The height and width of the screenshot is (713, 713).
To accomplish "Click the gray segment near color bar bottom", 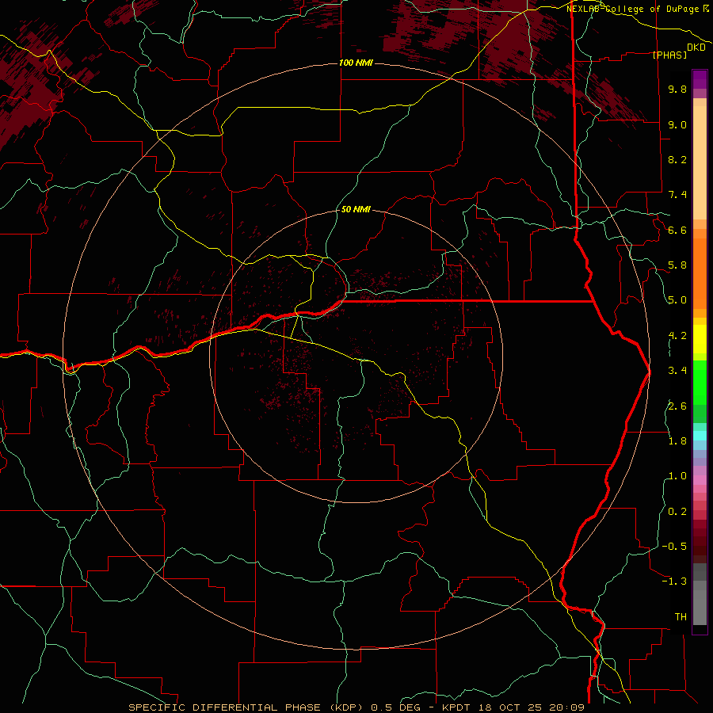I will [x=700, y=607].
